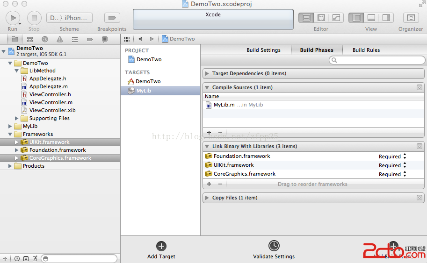Viewport: 427px width, 263px height.
Task: Open the Organizer window
Action: [411, 18]
